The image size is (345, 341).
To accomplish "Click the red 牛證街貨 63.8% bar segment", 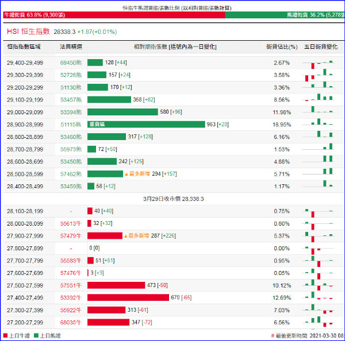I will [114, 15].
